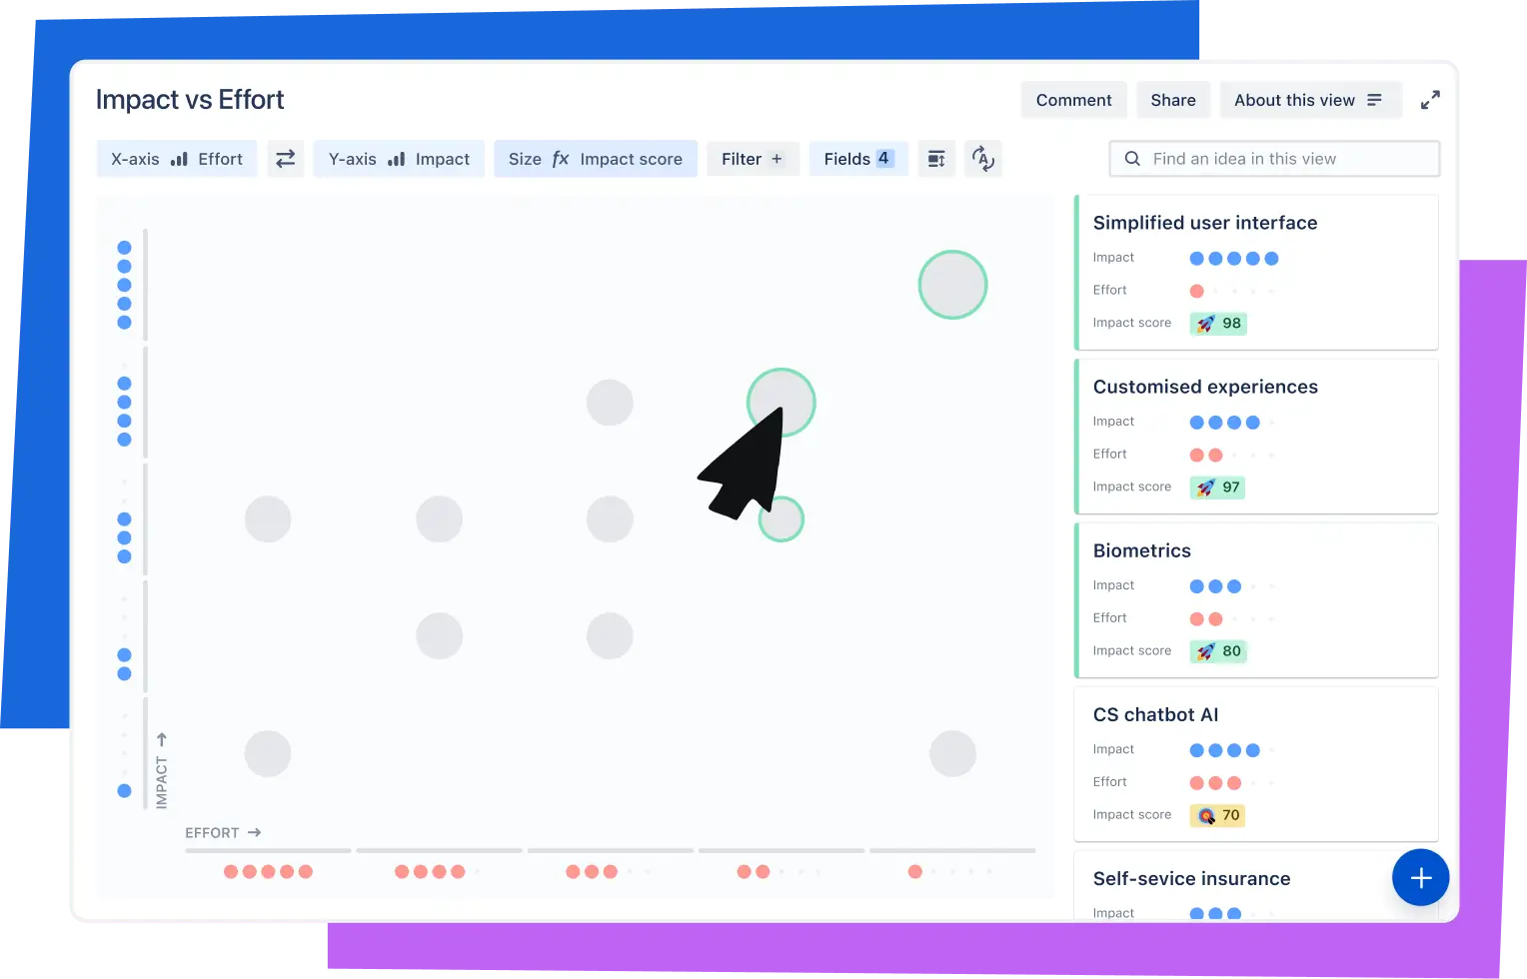This screenshot has width=1527, height=979.
Task: Click Impact rating dots for Simplified user interface
Action: [1234, 259]
